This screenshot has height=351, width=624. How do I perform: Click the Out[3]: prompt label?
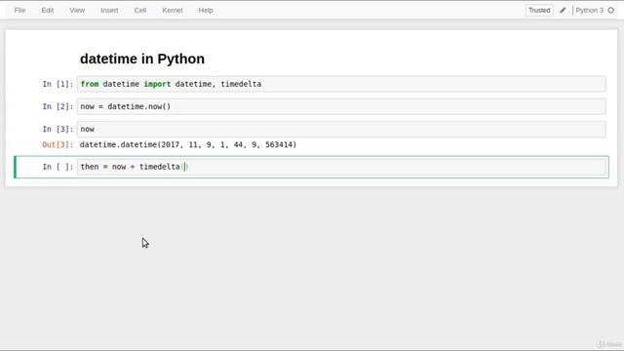click(x=58, y=144)
